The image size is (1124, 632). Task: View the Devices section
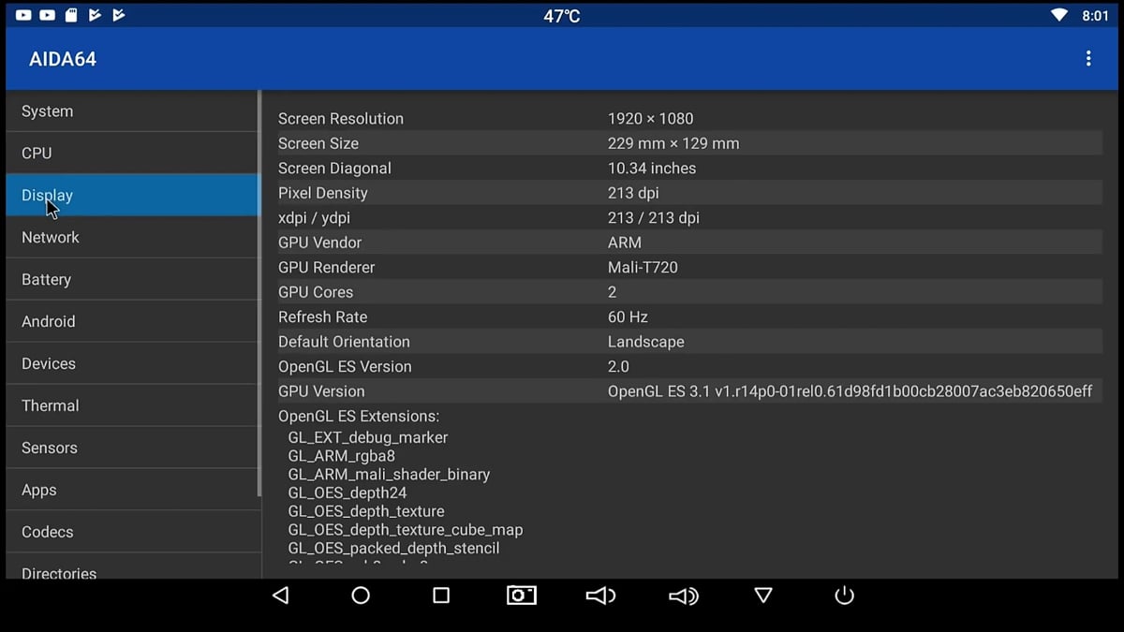(x=132, y=363)
